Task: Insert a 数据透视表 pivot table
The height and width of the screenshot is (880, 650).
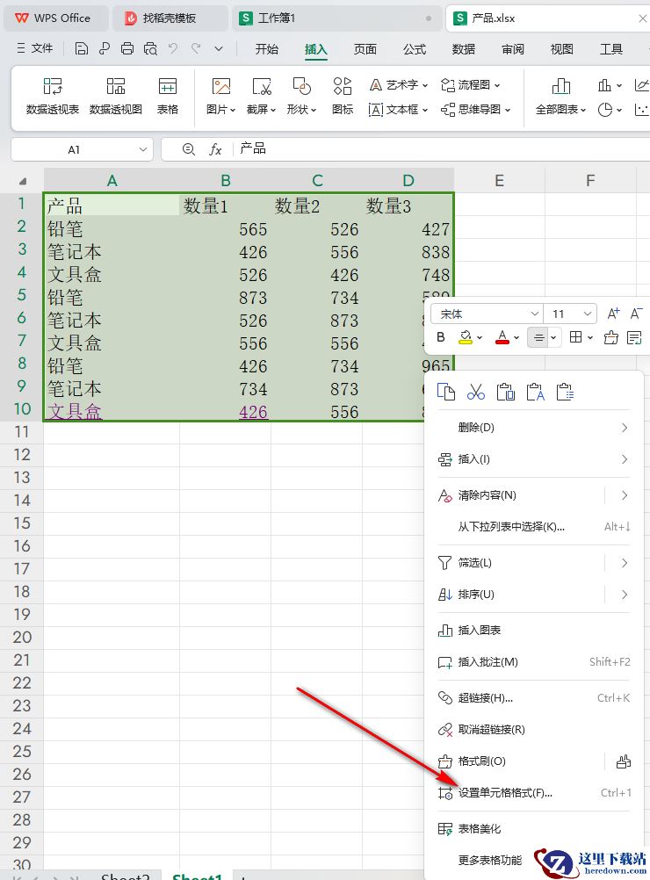Action: [53, 96]
